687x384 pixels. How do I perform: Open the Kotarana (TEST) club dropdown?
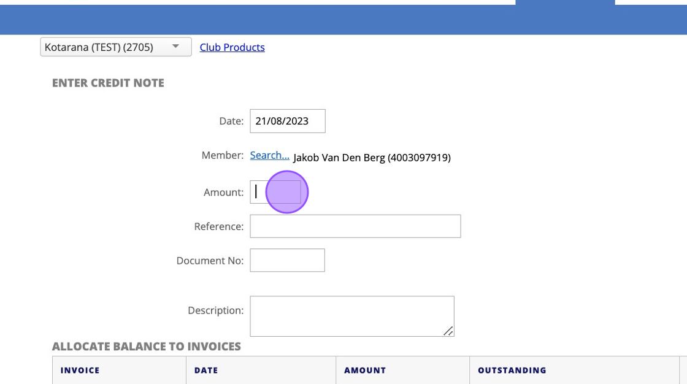click(115, 47)
